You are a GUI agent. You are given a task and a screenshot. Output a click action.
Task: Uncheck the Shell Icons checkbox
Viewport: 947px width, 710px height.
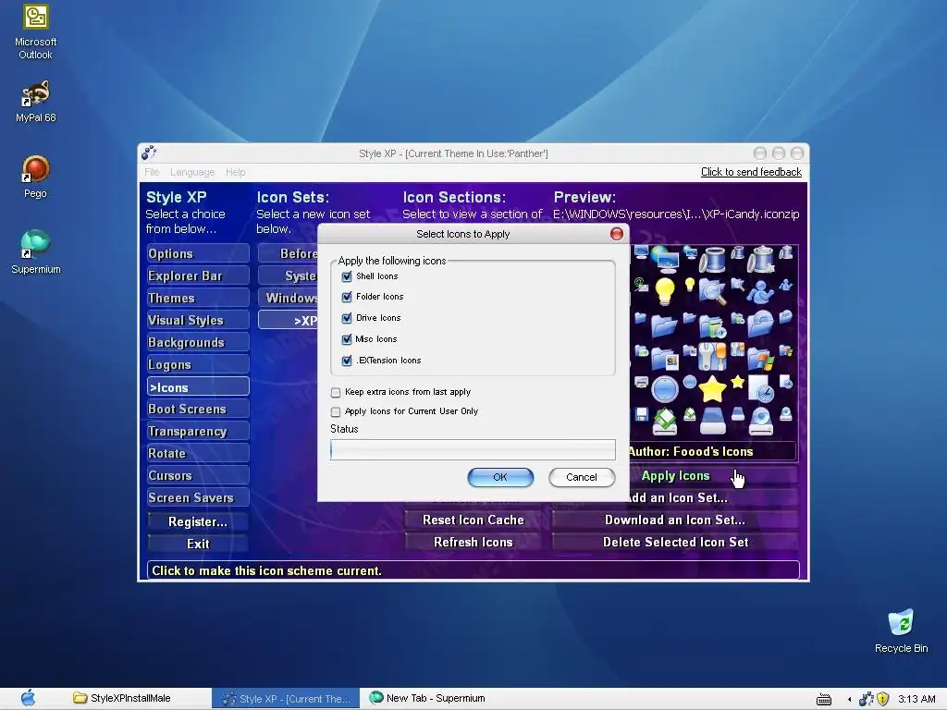[347, 276]
